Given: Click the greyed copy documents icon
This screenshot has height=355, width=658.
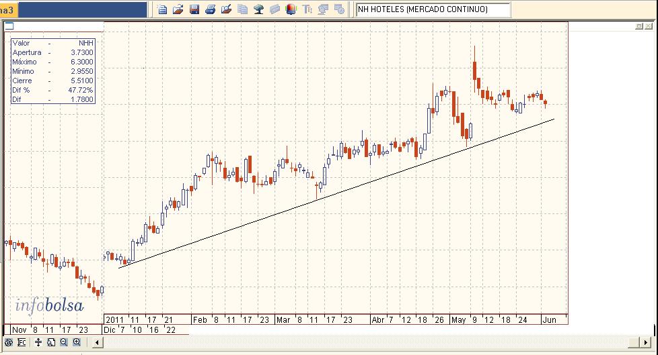Looking at the screenshot, I should tap(243, 9).
